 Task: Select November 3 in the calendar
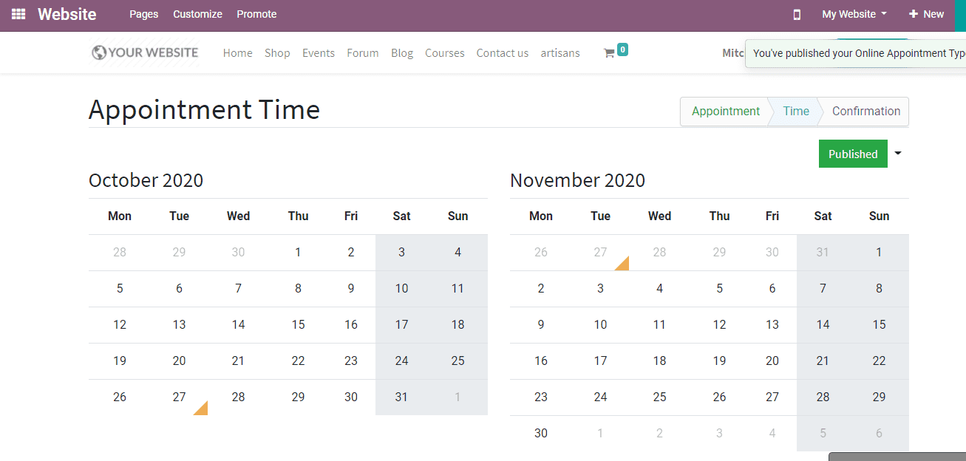point(600,288)
